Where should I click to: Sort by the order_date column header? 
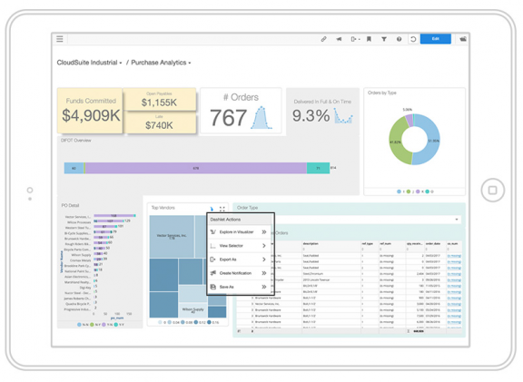point(433,244)
